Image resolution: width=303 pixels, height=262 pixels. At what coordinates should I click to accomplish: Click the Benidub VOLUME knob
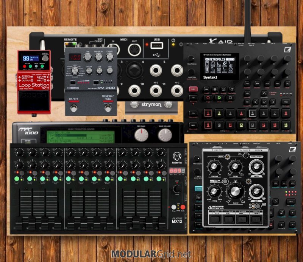(x=214, y=166)
